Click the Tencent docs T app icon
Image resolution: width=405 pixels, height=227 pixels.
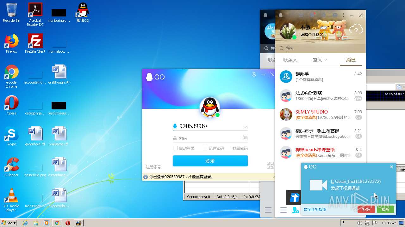point(294,198)
